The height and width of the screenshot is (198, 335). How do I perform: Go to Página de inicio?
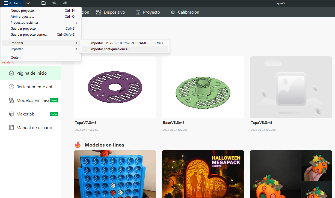(x=31, y=73)
